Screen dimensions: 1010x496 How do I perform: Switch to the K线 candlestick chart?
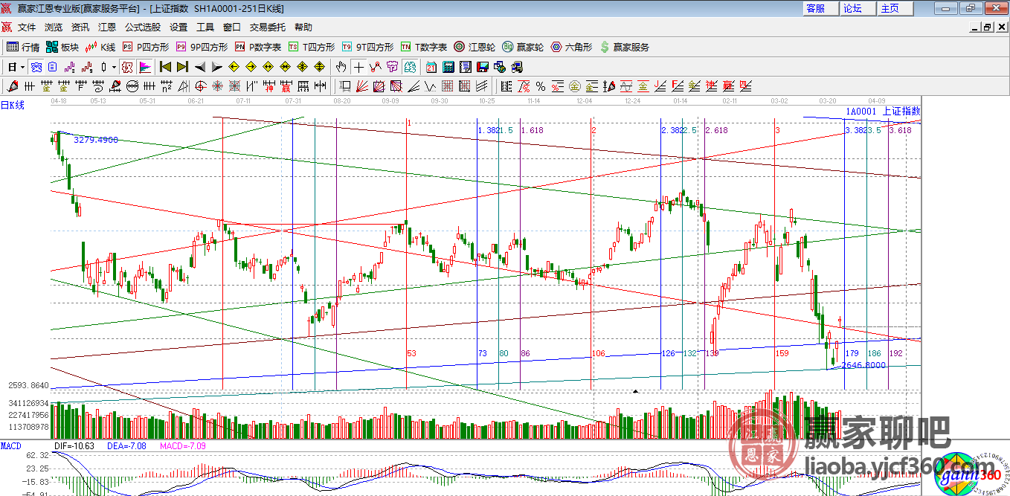tap(100, 47)
